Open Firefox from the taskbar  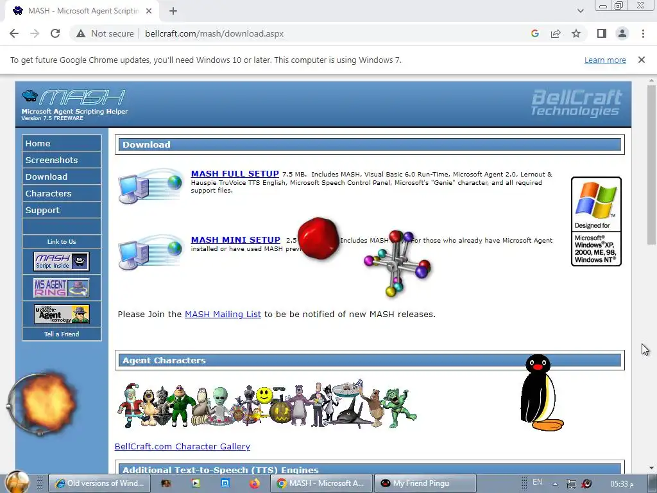pos(254,483)
